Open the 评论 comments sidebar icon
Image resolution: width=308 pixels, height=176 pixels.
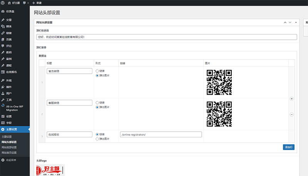pos(3,46)
